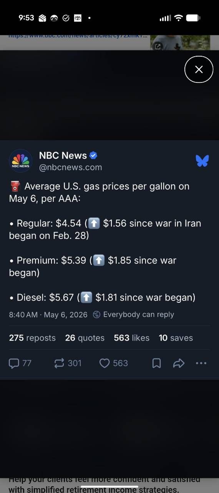Viewport: 219px width, 493px height.
Task: View the 26 quotes list
Action: [x=85, y=338]
